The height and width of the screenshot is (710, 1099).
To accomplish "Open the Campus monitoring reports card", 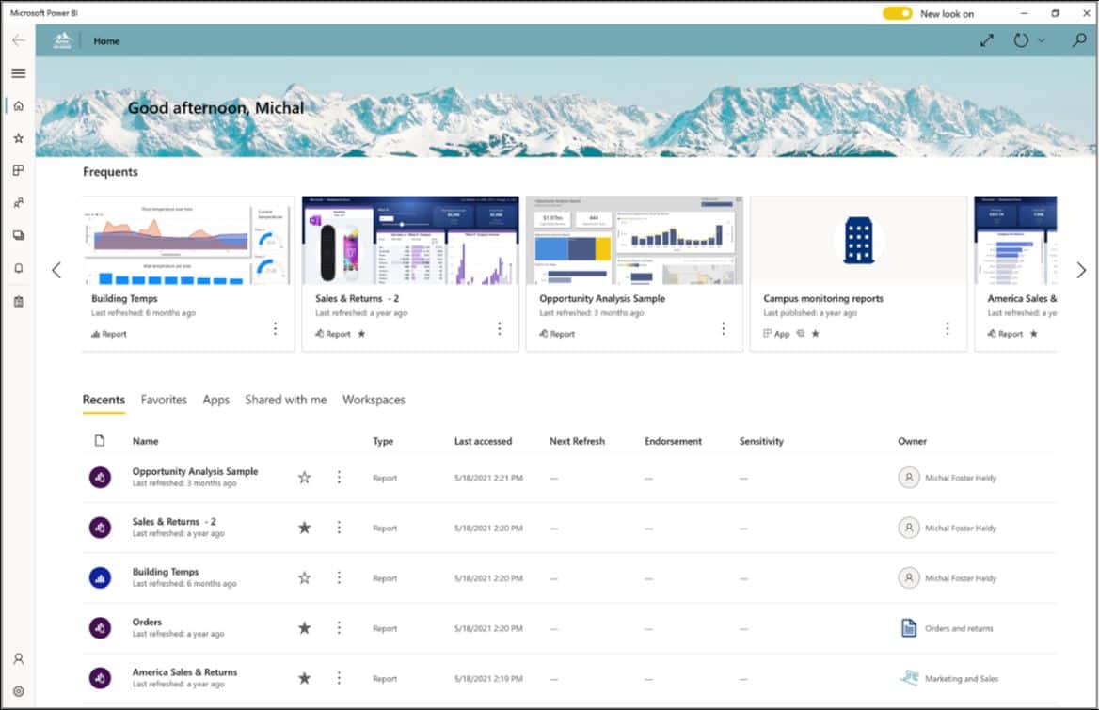I will pyautogui.click(x=858, y=273).
